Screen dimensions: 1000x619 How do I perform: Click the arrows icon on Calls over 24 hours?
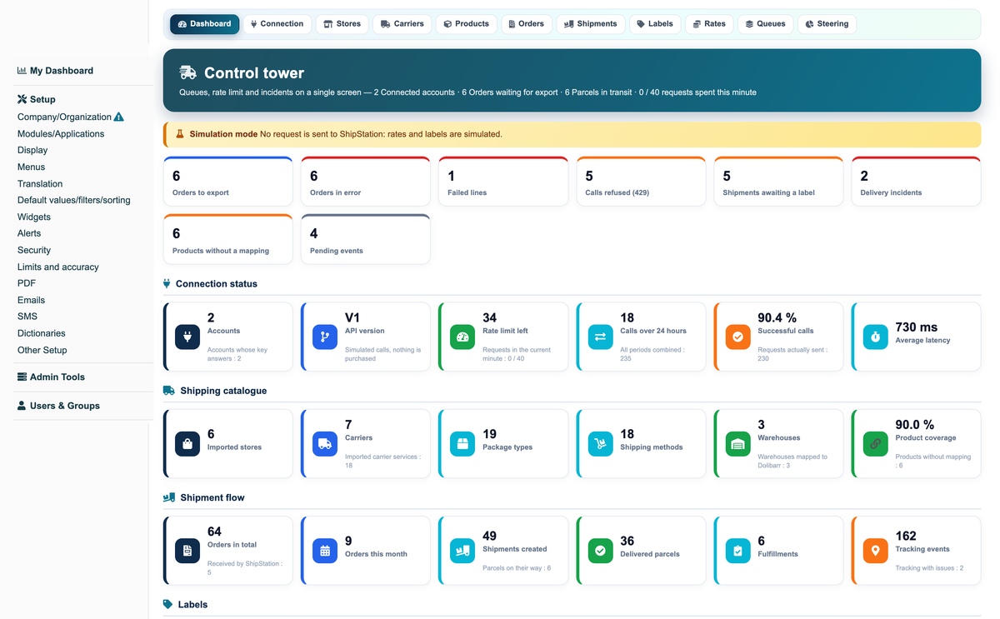tap(600, 337)
